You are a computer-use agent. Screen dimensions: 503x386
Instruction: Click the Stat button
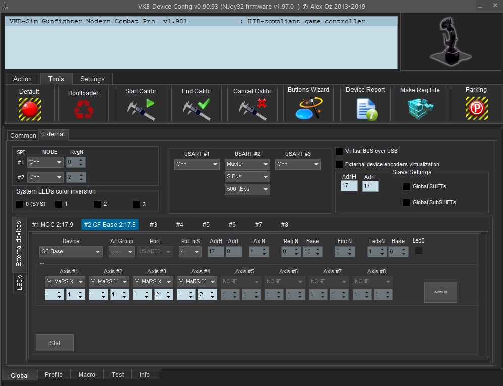point(55,343)
